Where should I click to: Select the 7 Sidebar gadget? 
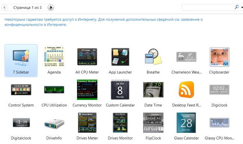coord(21,60)
